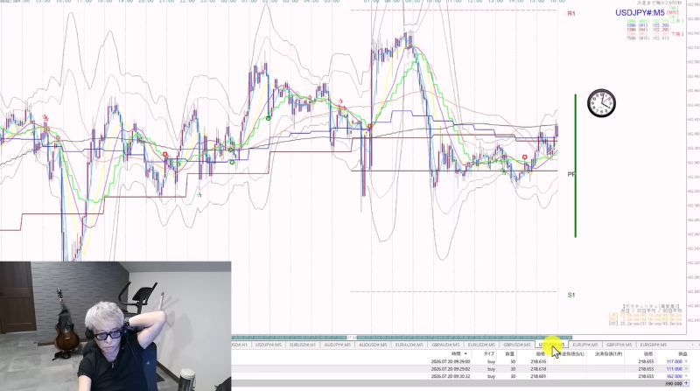The height and width of the screenshot is (391, 700).
Task: Click the uppermost green circle signal marker
Action: [x=269, y=118]
